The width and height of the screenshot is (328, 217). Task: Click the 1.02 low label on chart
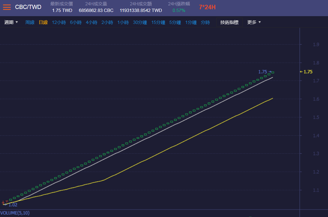(13, 205)
